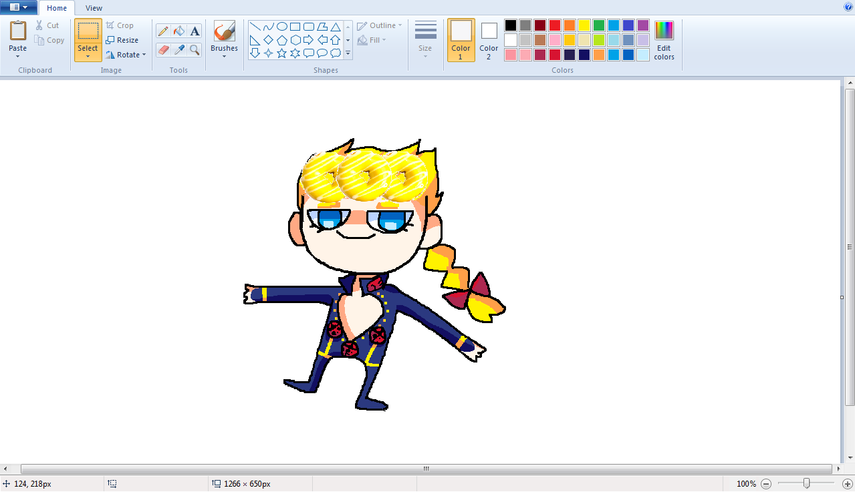Choose the Rectangle shape

pyautogui.click(x=295, y=27)
